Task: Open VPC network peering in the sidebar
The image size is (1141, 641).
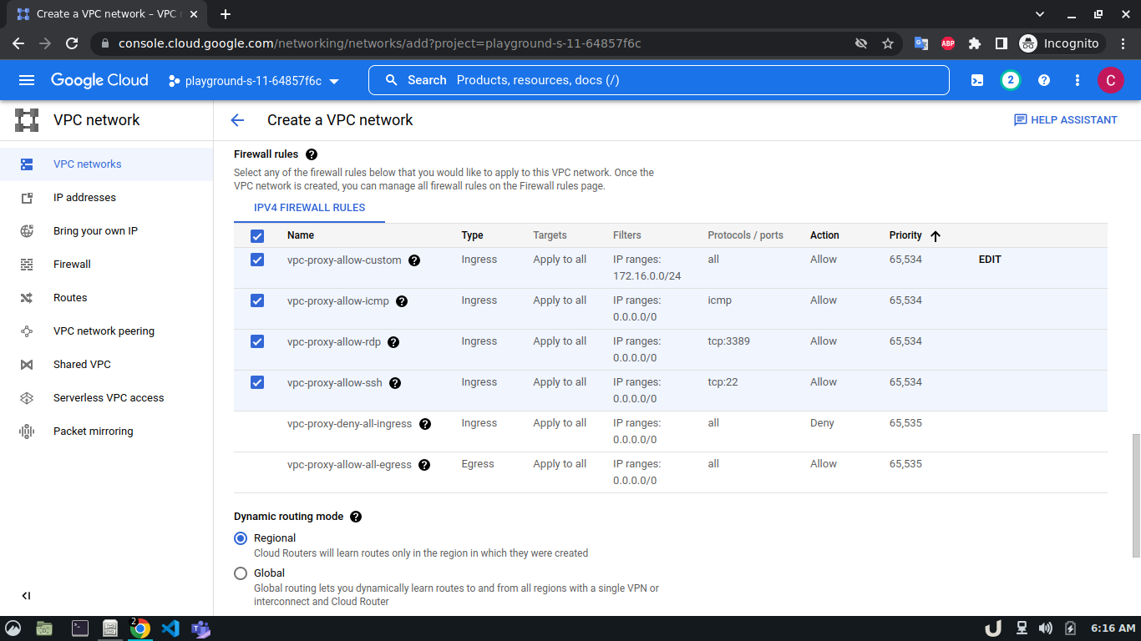Action: [106, 331]
